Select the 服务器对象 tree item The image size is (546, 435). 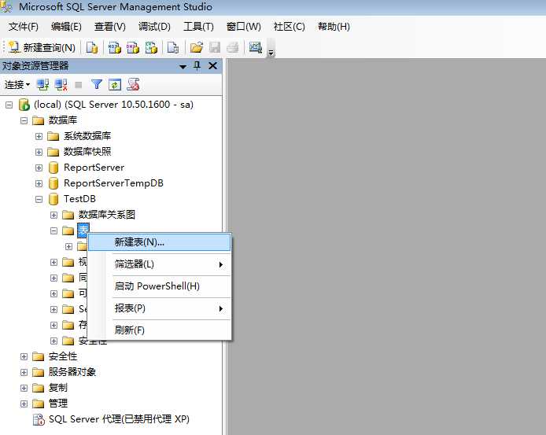click(x=72, y=372)
